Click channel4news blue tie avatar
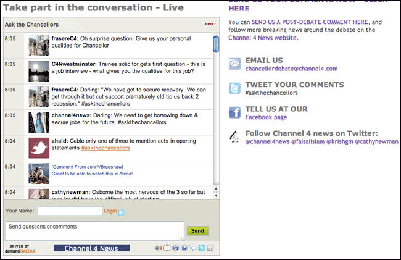 pyautogui.click(x=39, y=122)
